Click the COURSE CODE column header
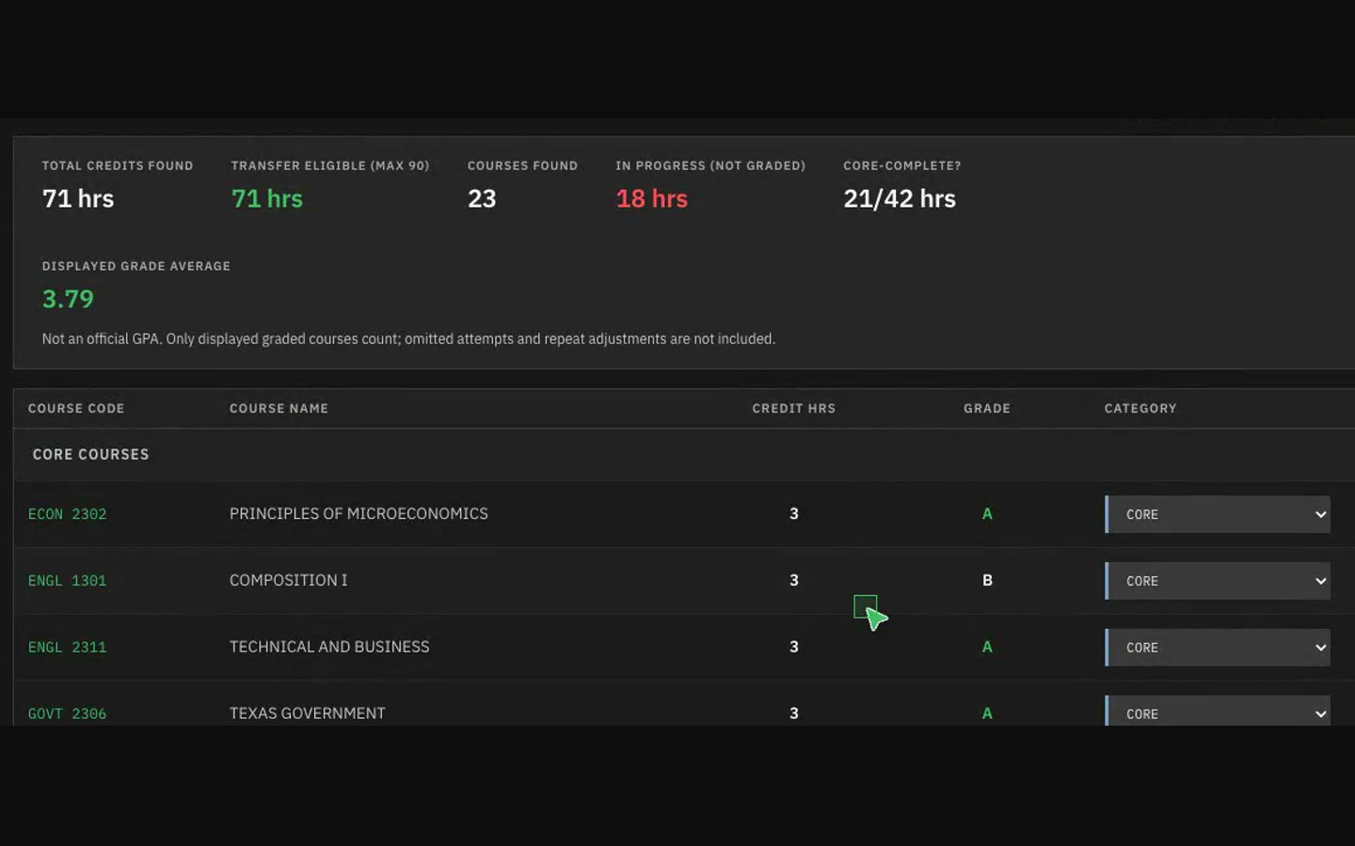This screenshot has height=846, width=1355. [x=76, y=408]
